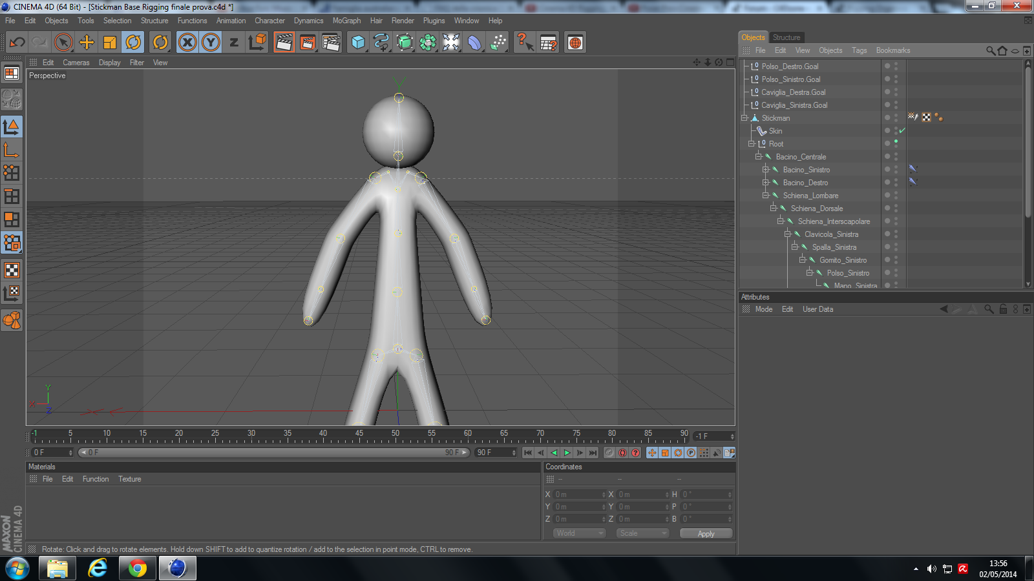
Task: Select the Move tool in the top toolbar
Action: pyautogui.click(x=87, y=43)
